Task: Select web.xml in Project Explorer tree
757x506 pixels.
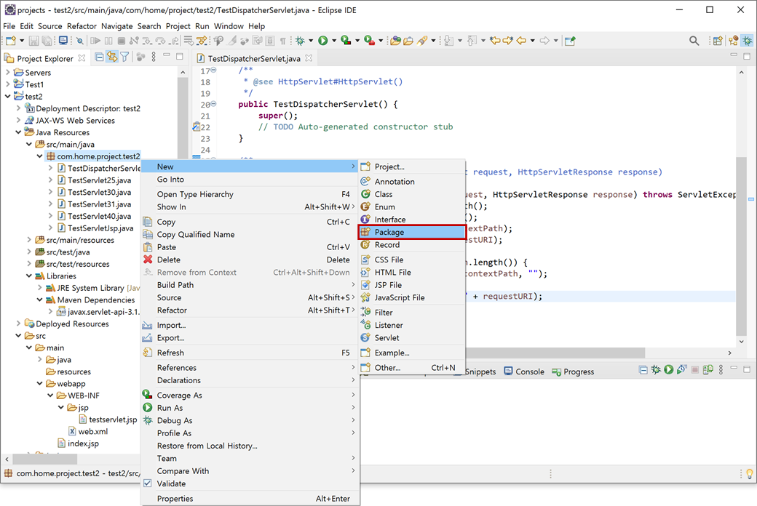Action: [x=88, y=431]
